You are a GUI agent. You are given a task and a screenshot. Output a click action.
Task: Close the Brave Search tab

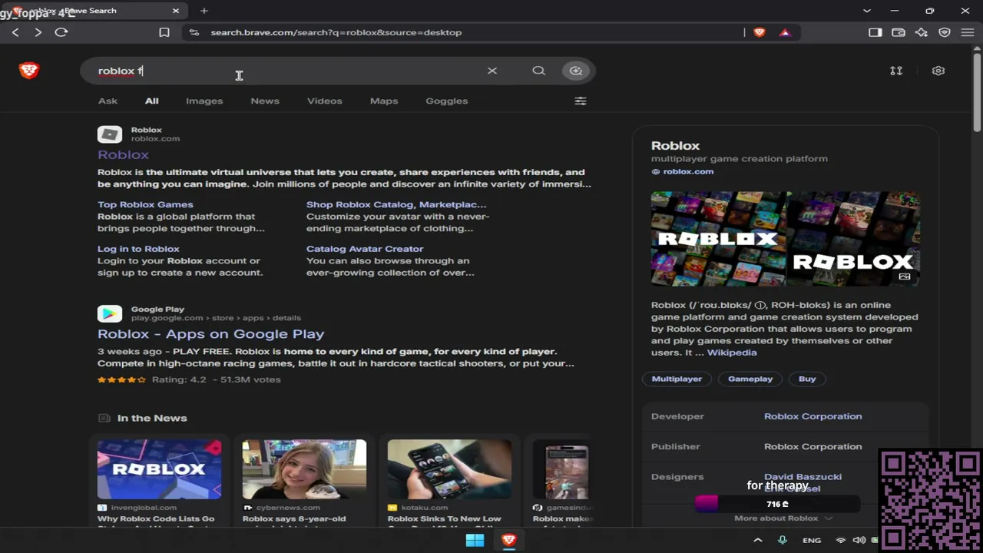(x=175, y=11)
